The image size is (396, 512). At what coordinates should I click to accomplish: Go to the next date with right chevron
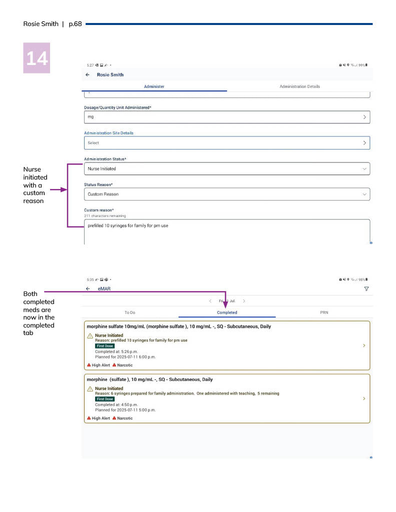[x=244, y=301]
